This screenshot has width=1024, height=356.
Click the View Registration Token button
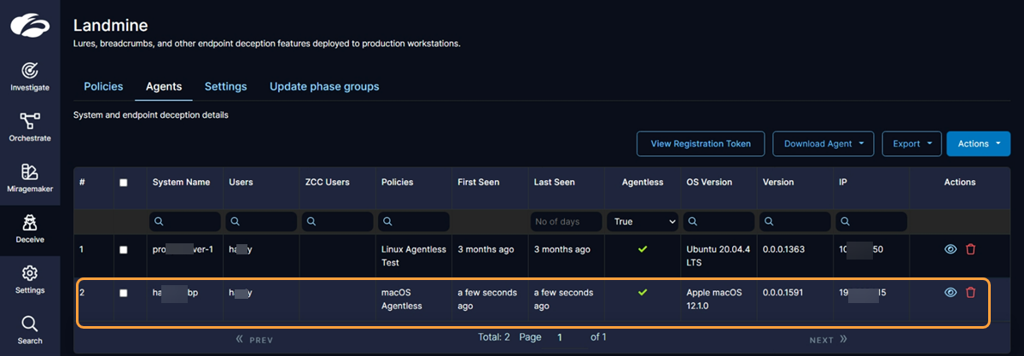coord(700,144)
